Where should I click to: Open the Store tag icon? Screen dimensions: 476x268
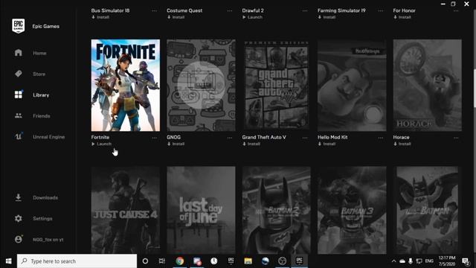18,74
